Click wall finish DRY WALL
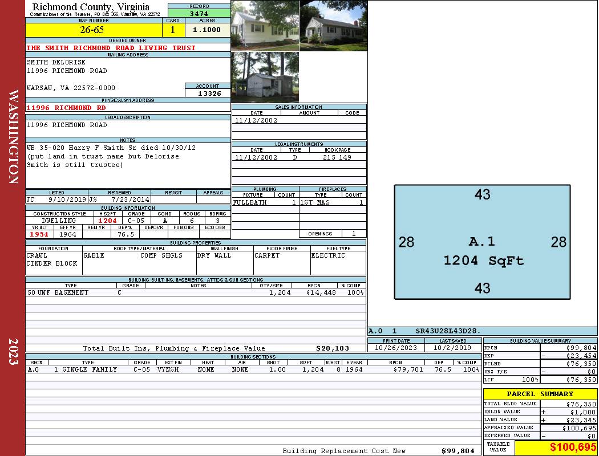The width and height of the screenshot is (599, 456). 214,255
